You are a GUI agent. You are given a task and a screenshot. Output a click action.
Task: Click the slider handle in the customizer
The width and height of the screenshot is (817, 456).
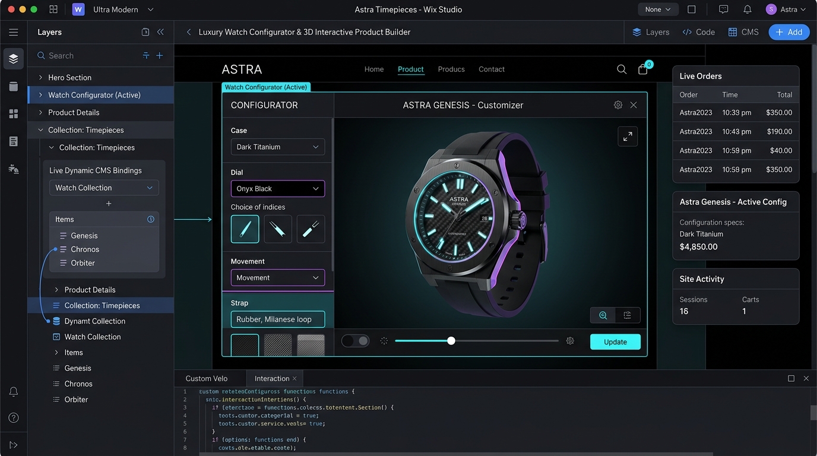coord(451,341)
